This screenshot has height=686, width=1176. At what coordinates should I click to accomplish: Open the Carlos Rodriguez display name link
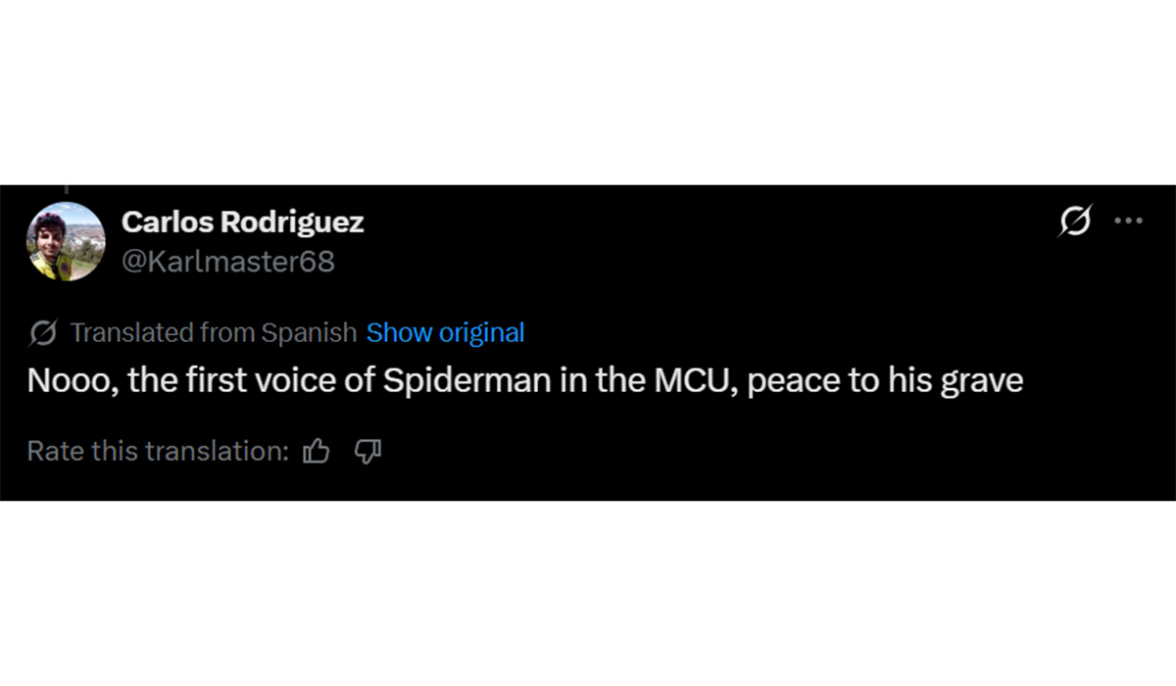(x=242, y=222)
